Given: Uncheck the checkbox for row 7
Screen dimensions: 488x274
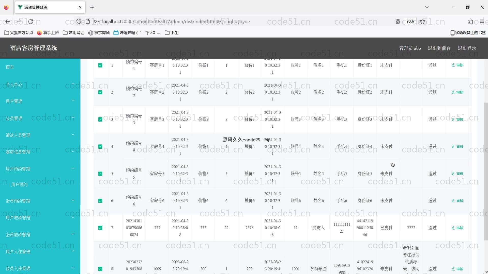Looking at the screenshot, I should 100,228.
